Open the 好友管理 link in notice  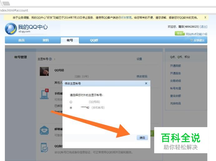pos(126,17)
